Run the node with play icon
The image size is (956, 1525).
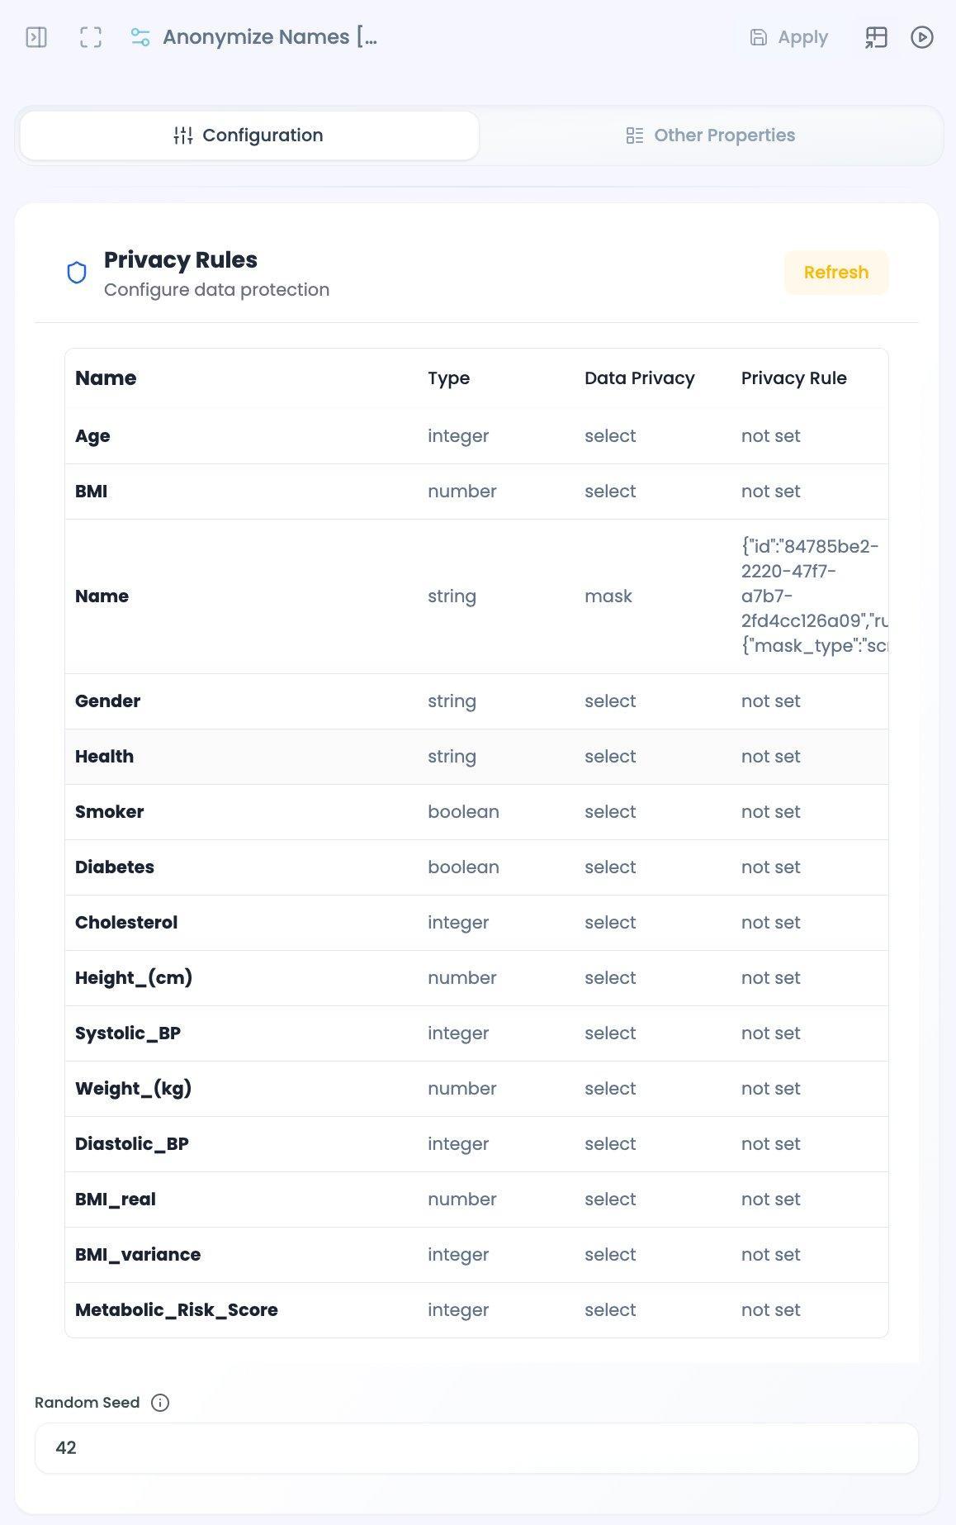[922, 37]
